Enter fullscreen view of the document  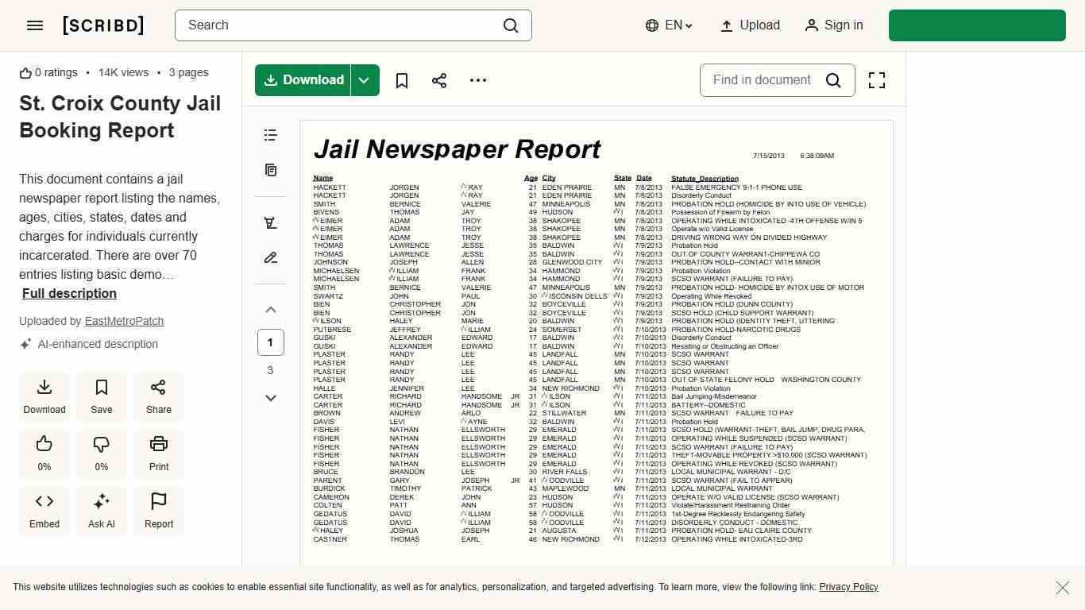click(876, 80)
